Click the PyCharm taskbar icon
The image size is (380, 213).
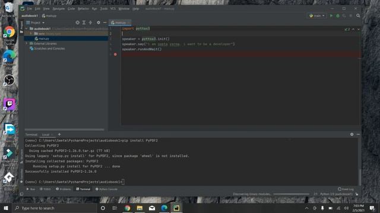pos(176,208)
